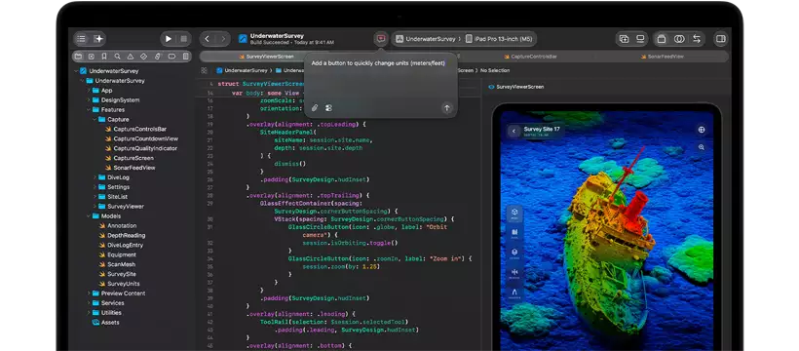Viewport: 799px width, 351px height.
Task: Tap the back chevron beside Survey Site 17
Action: coord(514,131)
